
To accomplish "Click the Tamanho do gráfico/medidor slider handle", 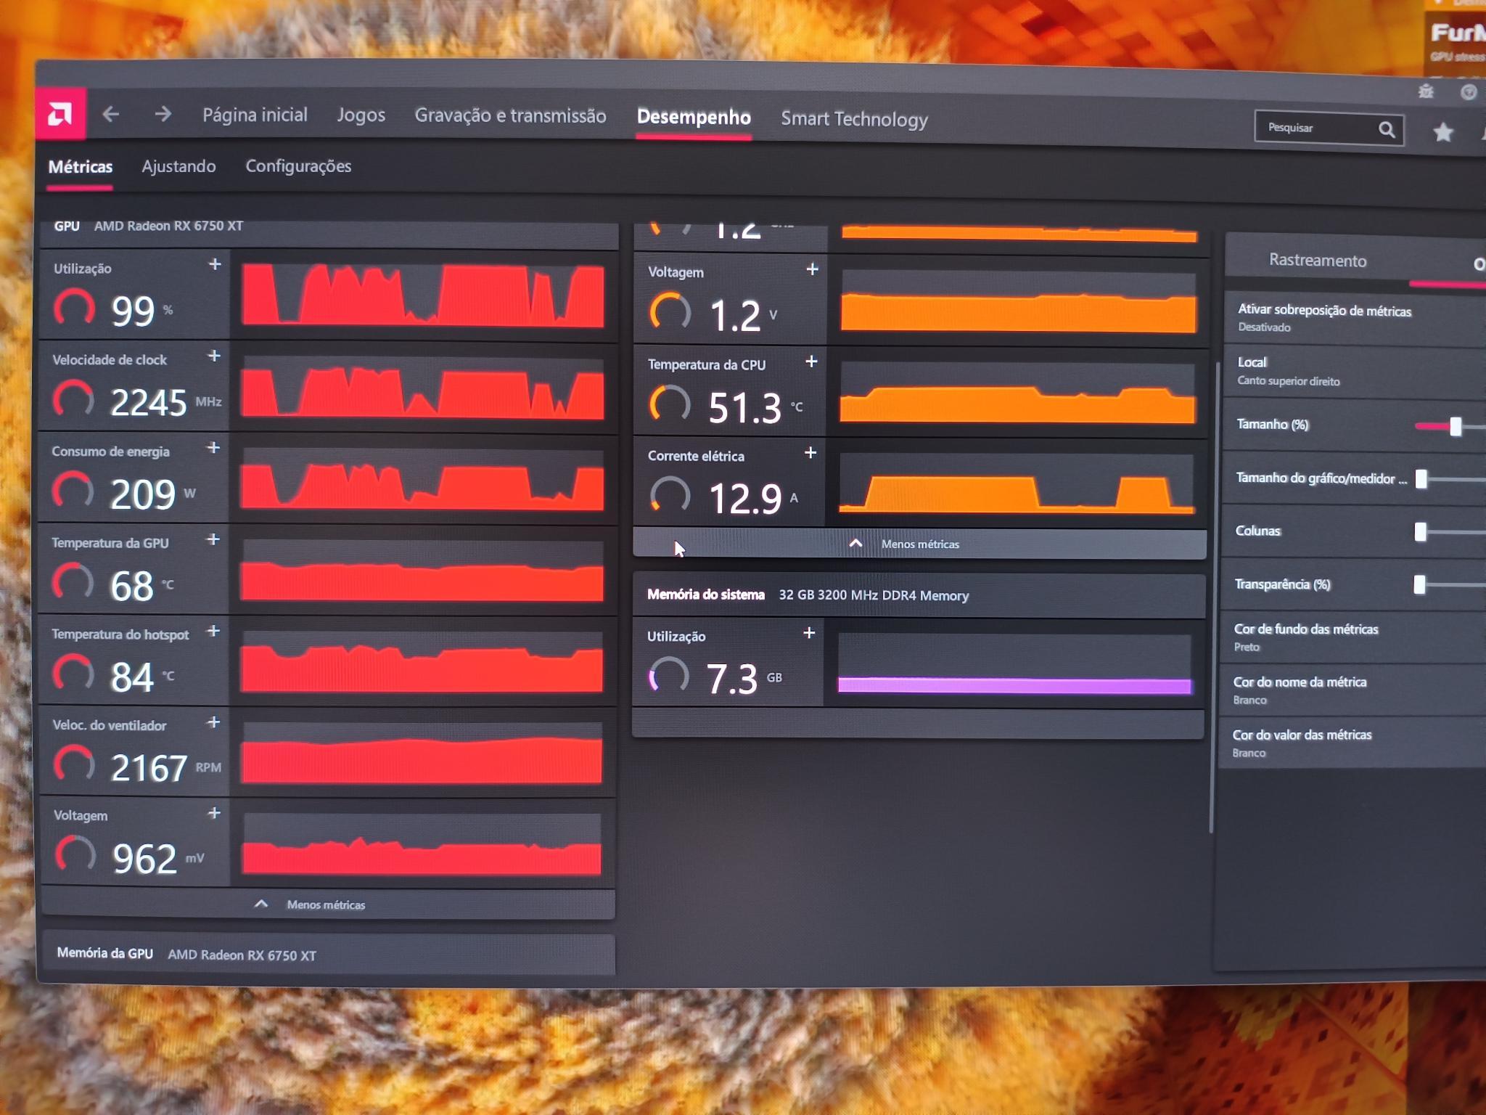I will click(1421, 479).
